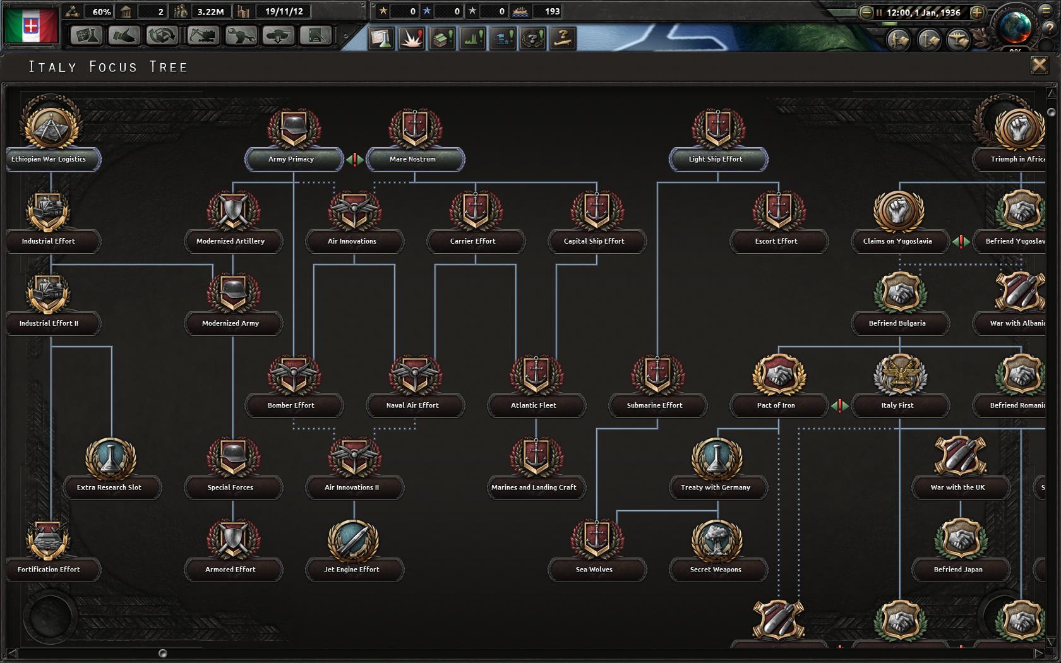This screenshot has width=1061, height=663.
Task: Click the Submarine Effort label
Action: tap(655, 405)
